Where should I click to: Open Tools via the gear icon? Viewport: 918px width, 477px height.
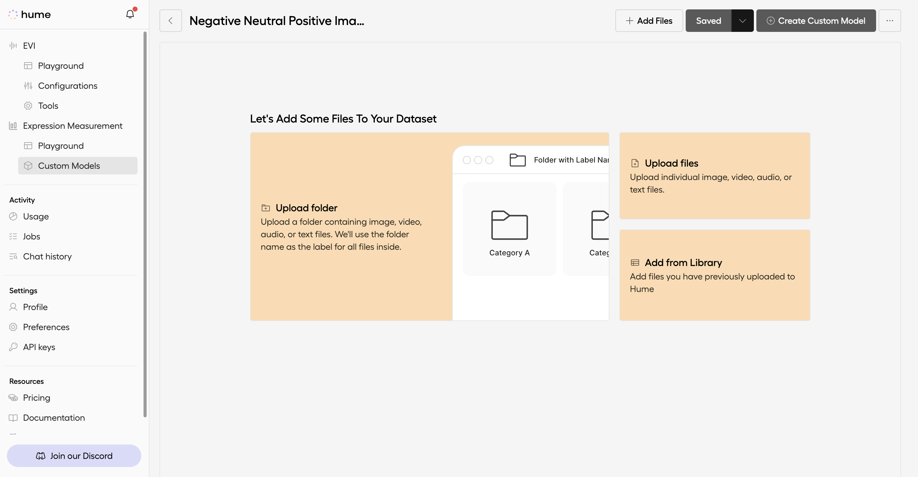pos(28,105)
